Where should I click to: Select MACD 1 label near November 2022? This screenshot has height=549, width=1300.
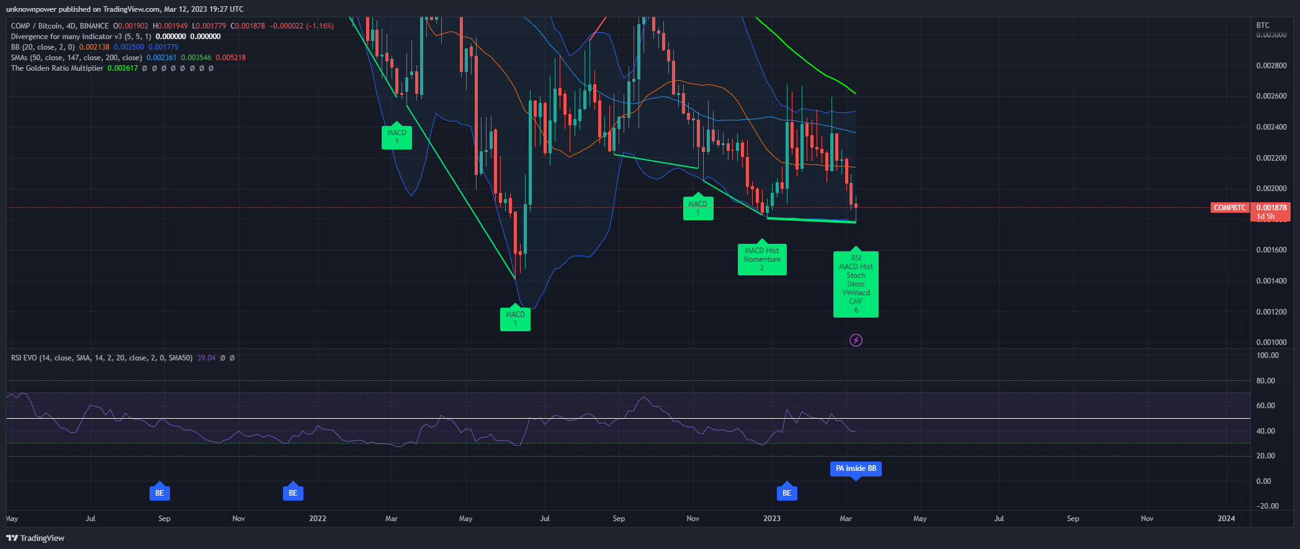tap(697, 208)
